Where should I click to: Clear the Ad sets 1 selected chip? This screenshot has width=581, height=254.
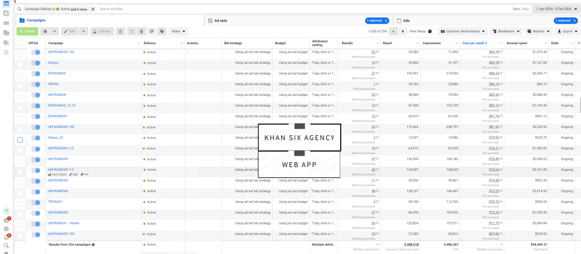(386, 21)
